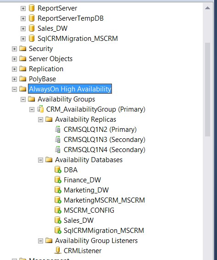Viewport: 217px width, 260px height.
Task: Select 'CRMSQLQ1N4 (Secondary)' replica label
Action: (105, 150)
